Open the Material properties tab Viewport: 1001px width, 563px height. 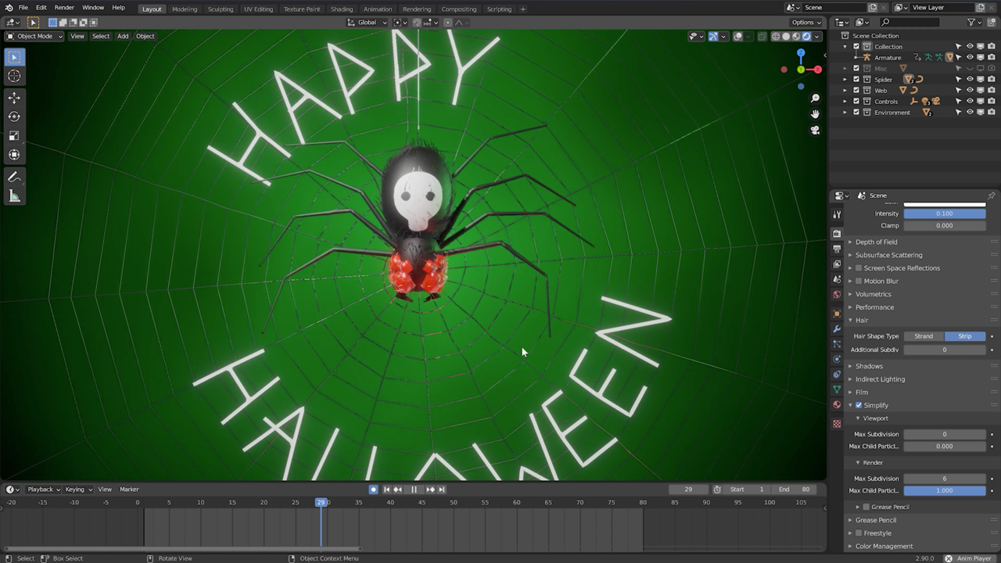coord(837,405)
